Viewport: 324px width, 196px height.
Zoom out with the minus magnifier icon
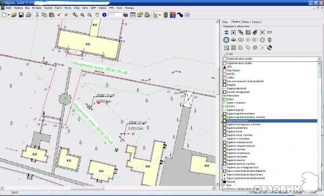pyautogui.click(x=90, y=15)
